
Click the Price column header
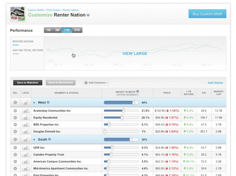167,93
